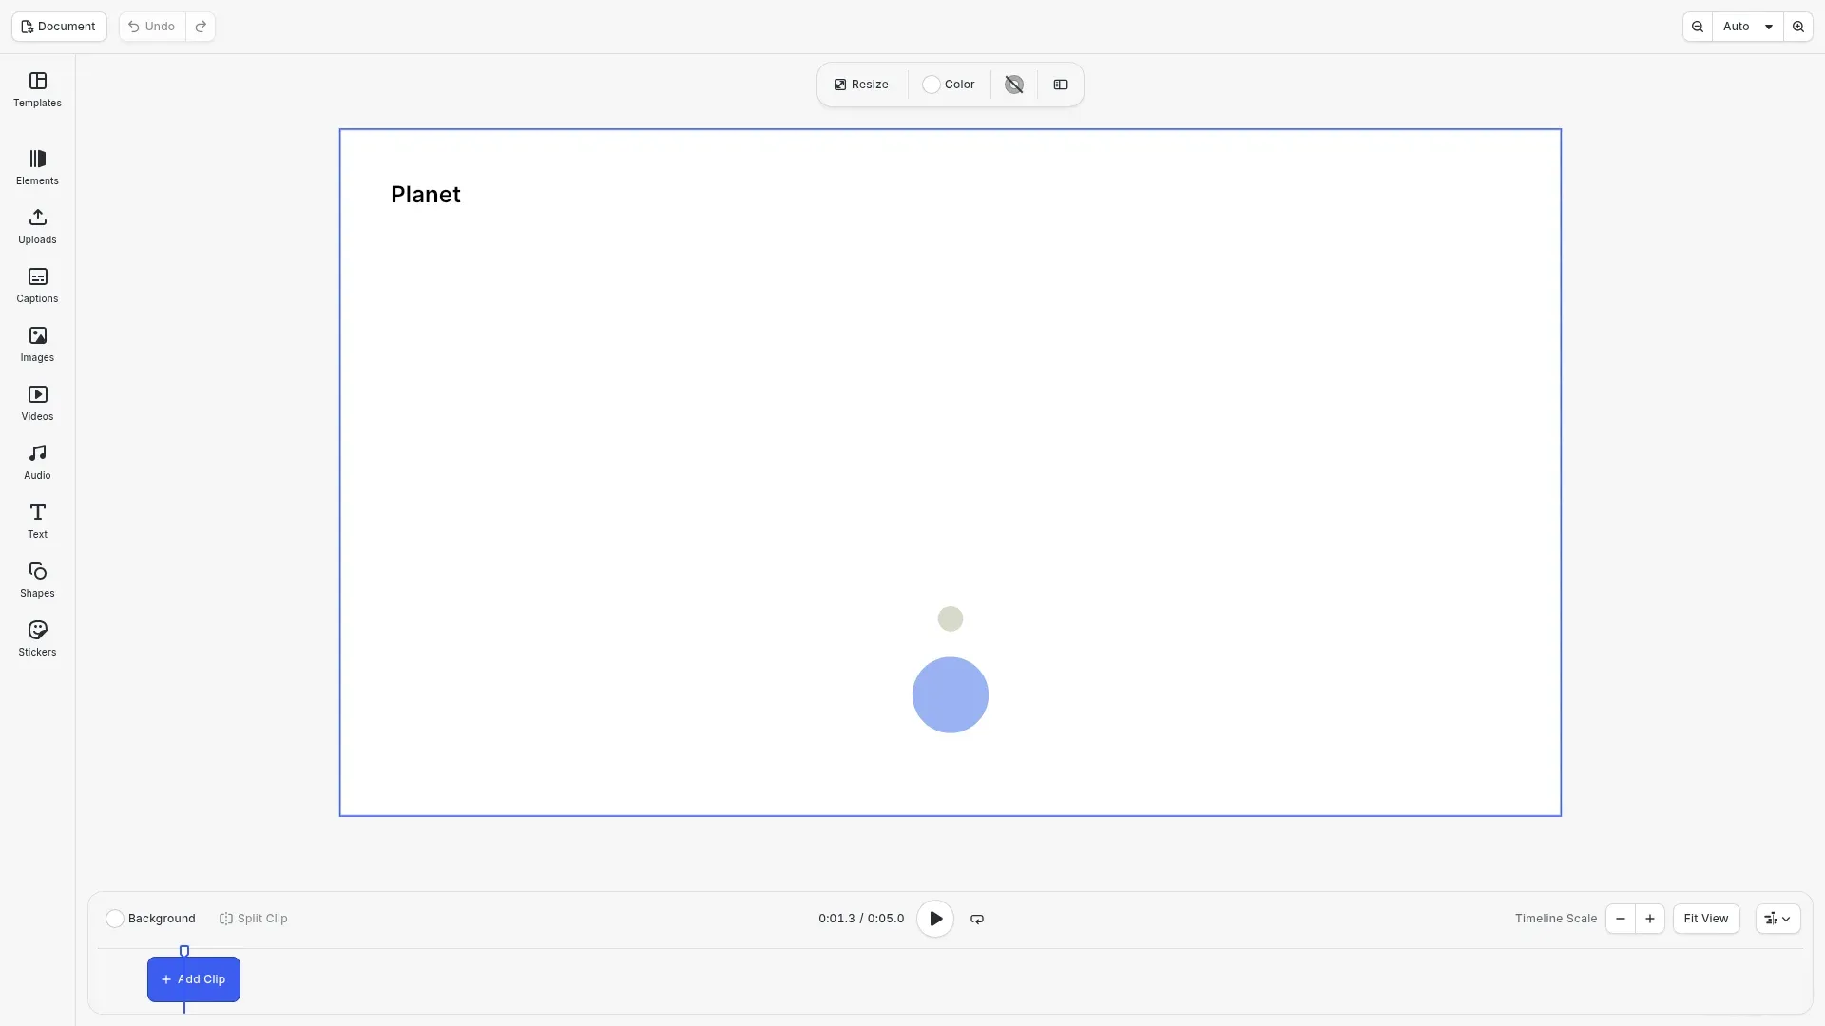Toggle loop playback
The height and width of the screenshot is (1026, 1825).
(x=977, y=919)
